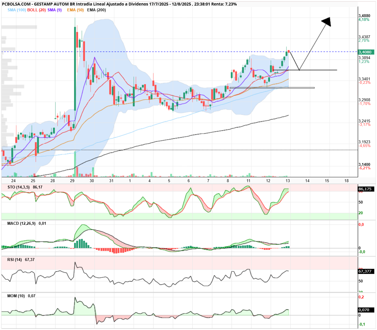
Task: Click the 3,3401 price axis label
Action: (364, 79)
